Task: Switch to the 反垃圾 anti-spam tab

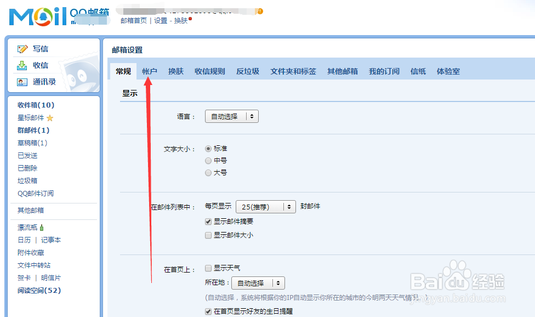Action: pos(247,71)
